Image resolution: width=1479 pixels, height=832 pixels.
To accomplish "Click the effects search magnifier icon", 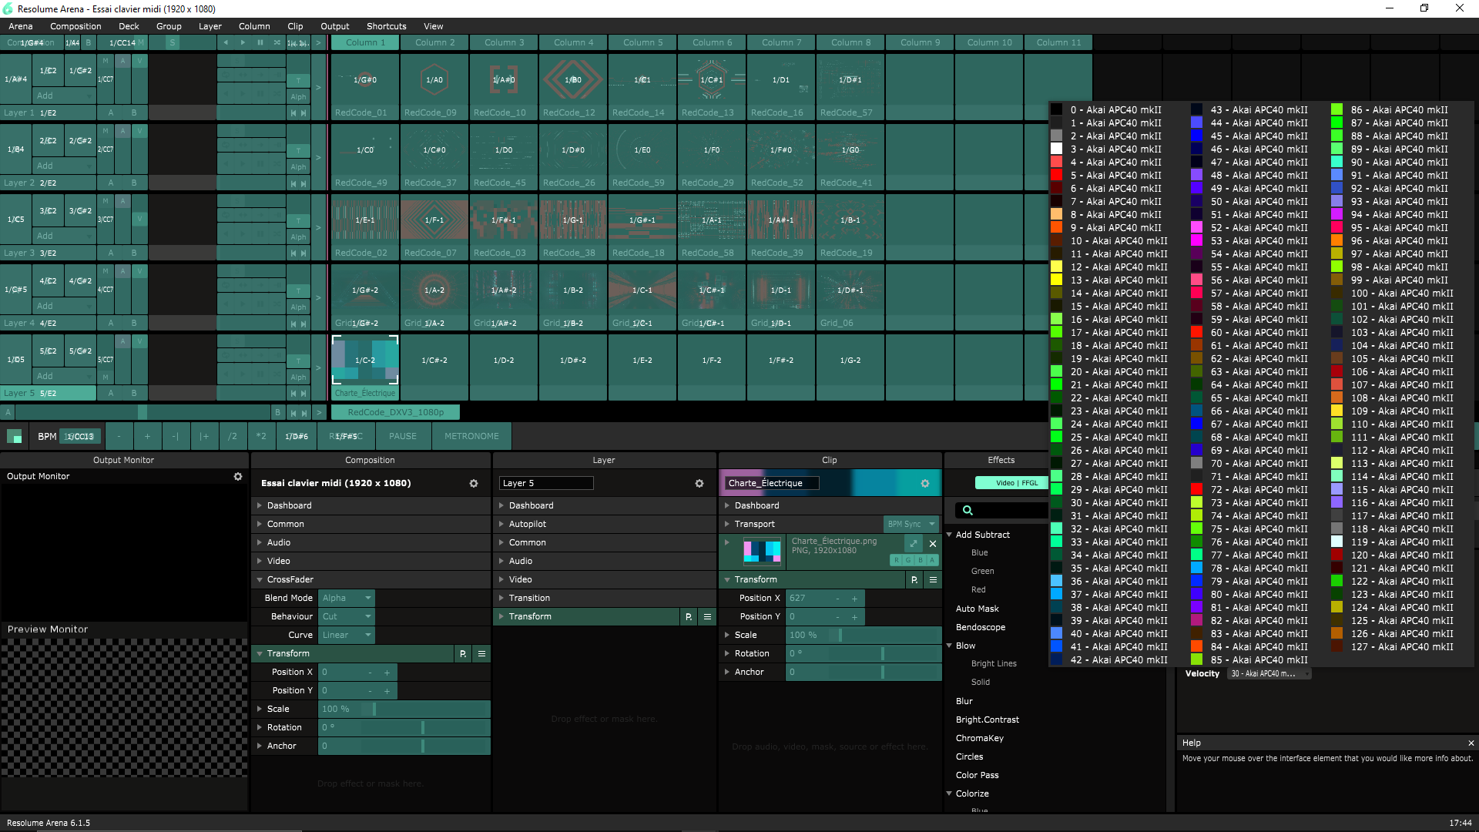I will [x=968, y=510].
